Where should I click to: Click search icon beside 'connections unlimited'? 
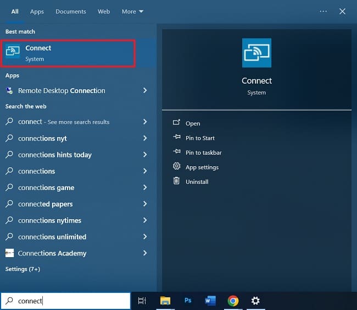(9, 236)
